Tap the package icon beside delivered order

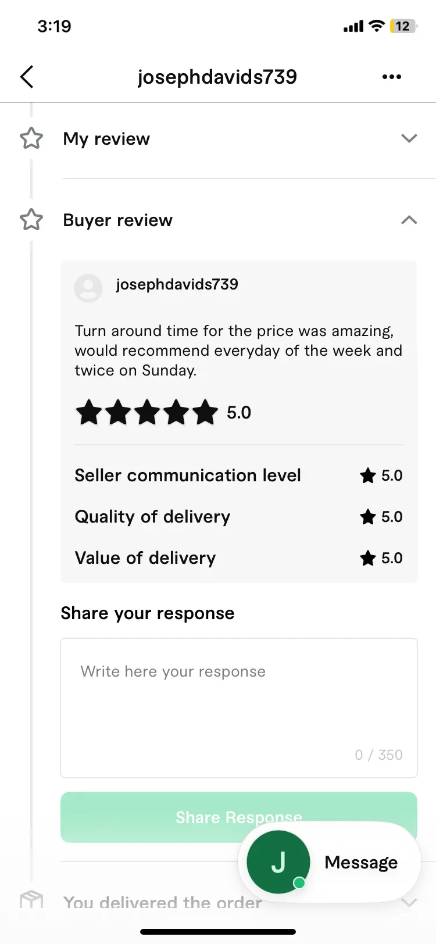pos(31,900)
